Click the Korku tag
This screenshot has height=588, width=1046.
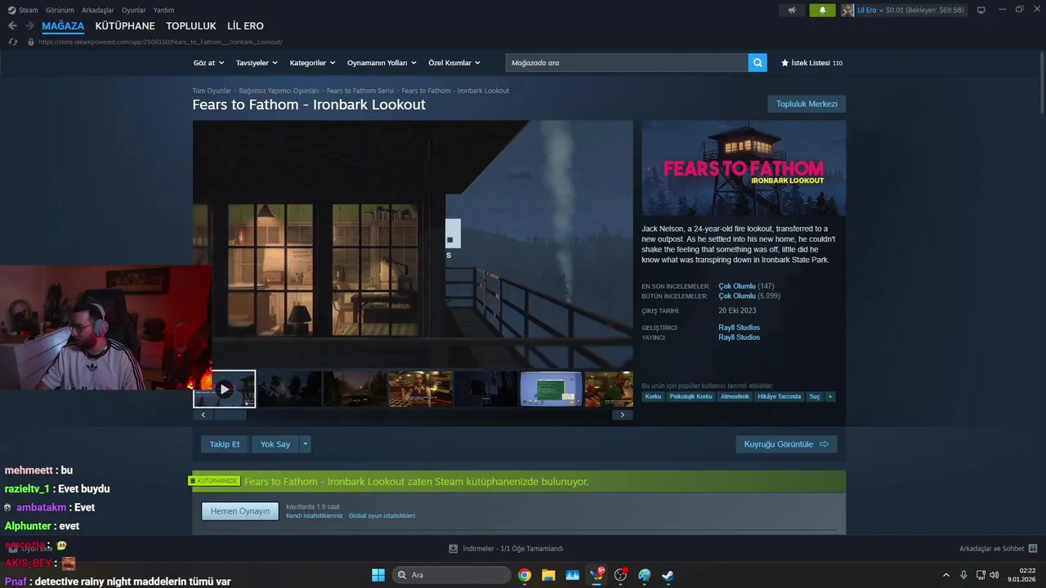[653, 397]
